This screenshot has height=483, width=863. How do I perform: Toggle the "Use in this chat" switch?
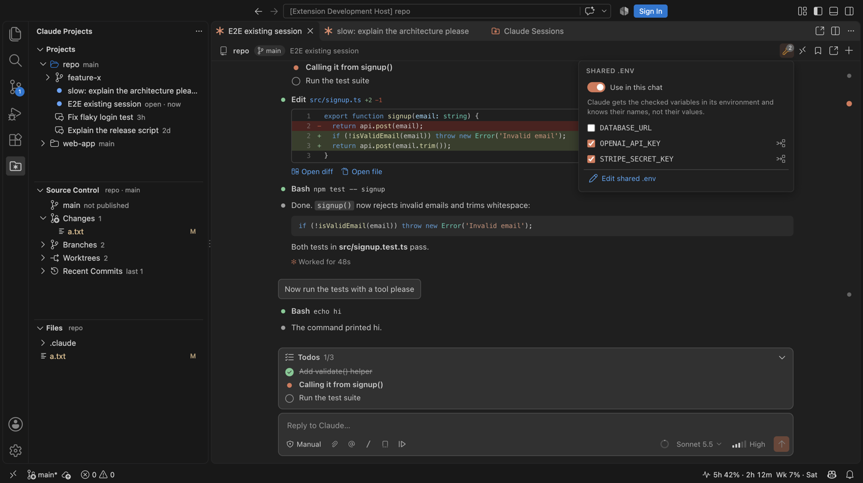[x=596, y=87]
